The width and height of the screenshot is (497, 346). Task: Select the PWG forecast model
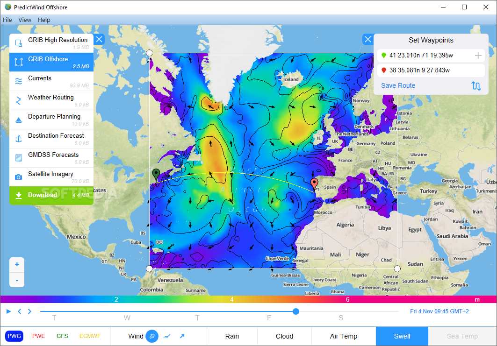[x=14, y=336]
